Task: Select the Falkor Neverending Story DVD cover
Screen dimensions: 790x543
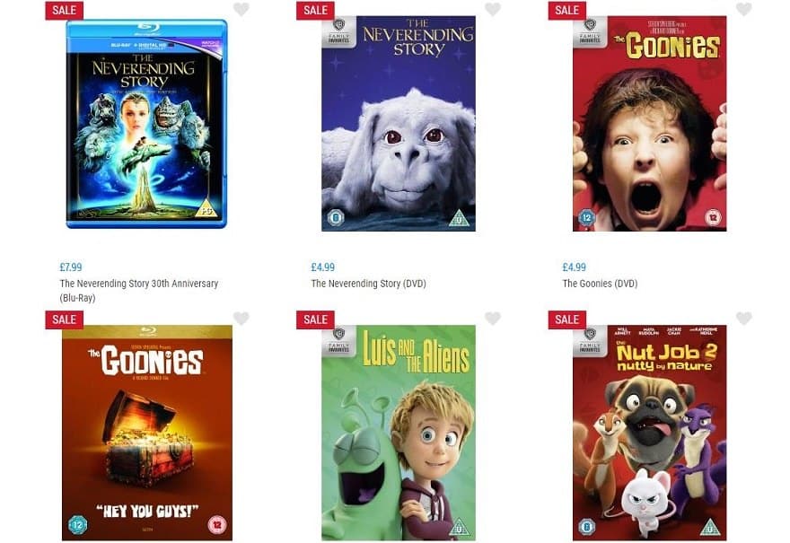Action: 398,124
